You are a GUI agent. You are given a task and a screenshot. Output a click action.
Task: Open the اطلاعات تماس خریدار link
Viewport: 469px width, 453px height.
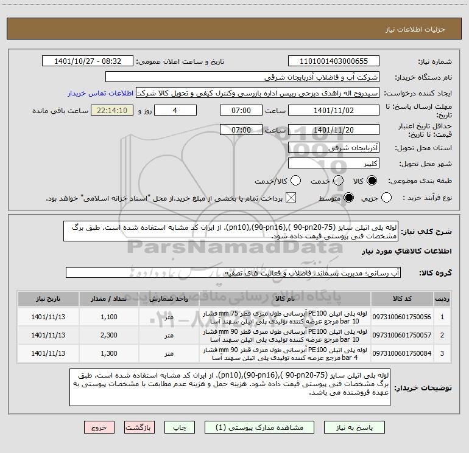point(100,93)
